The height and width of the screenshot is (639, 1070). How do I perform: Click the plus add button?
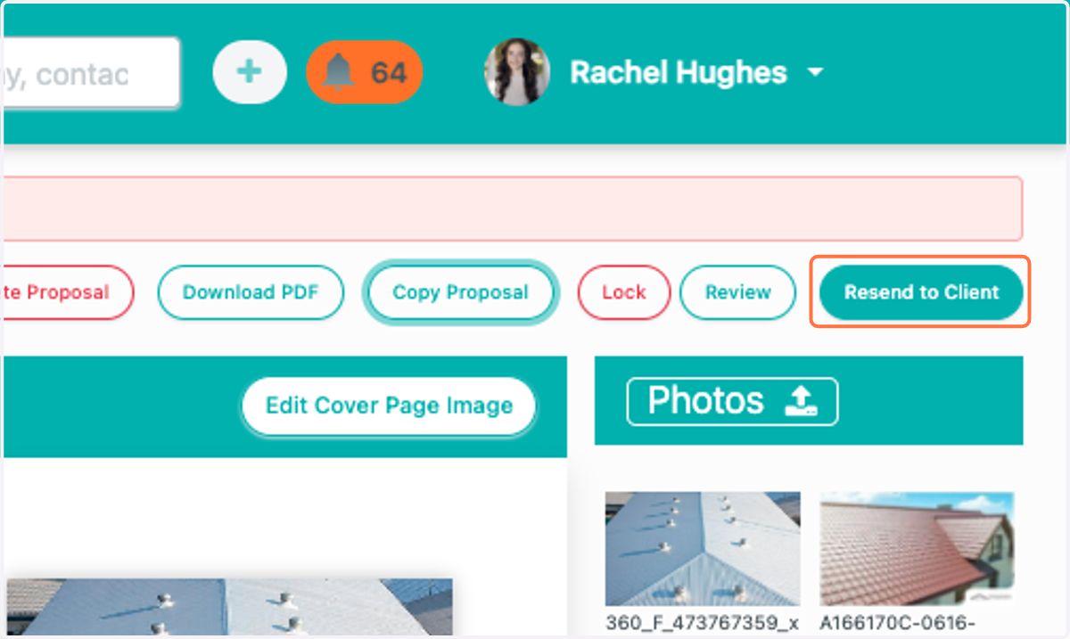(250, 72)
